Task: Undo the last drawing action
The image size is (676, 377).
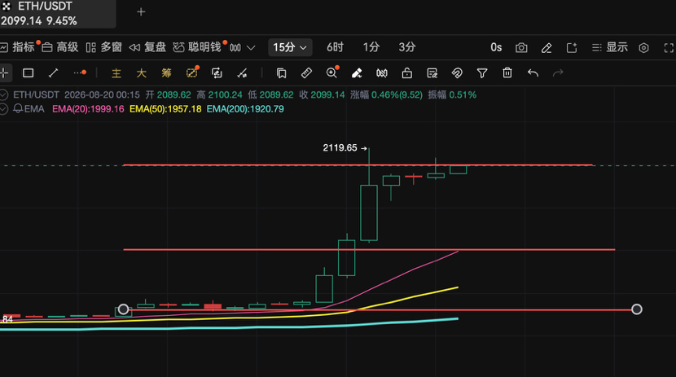Action: (x=533, y=73)
